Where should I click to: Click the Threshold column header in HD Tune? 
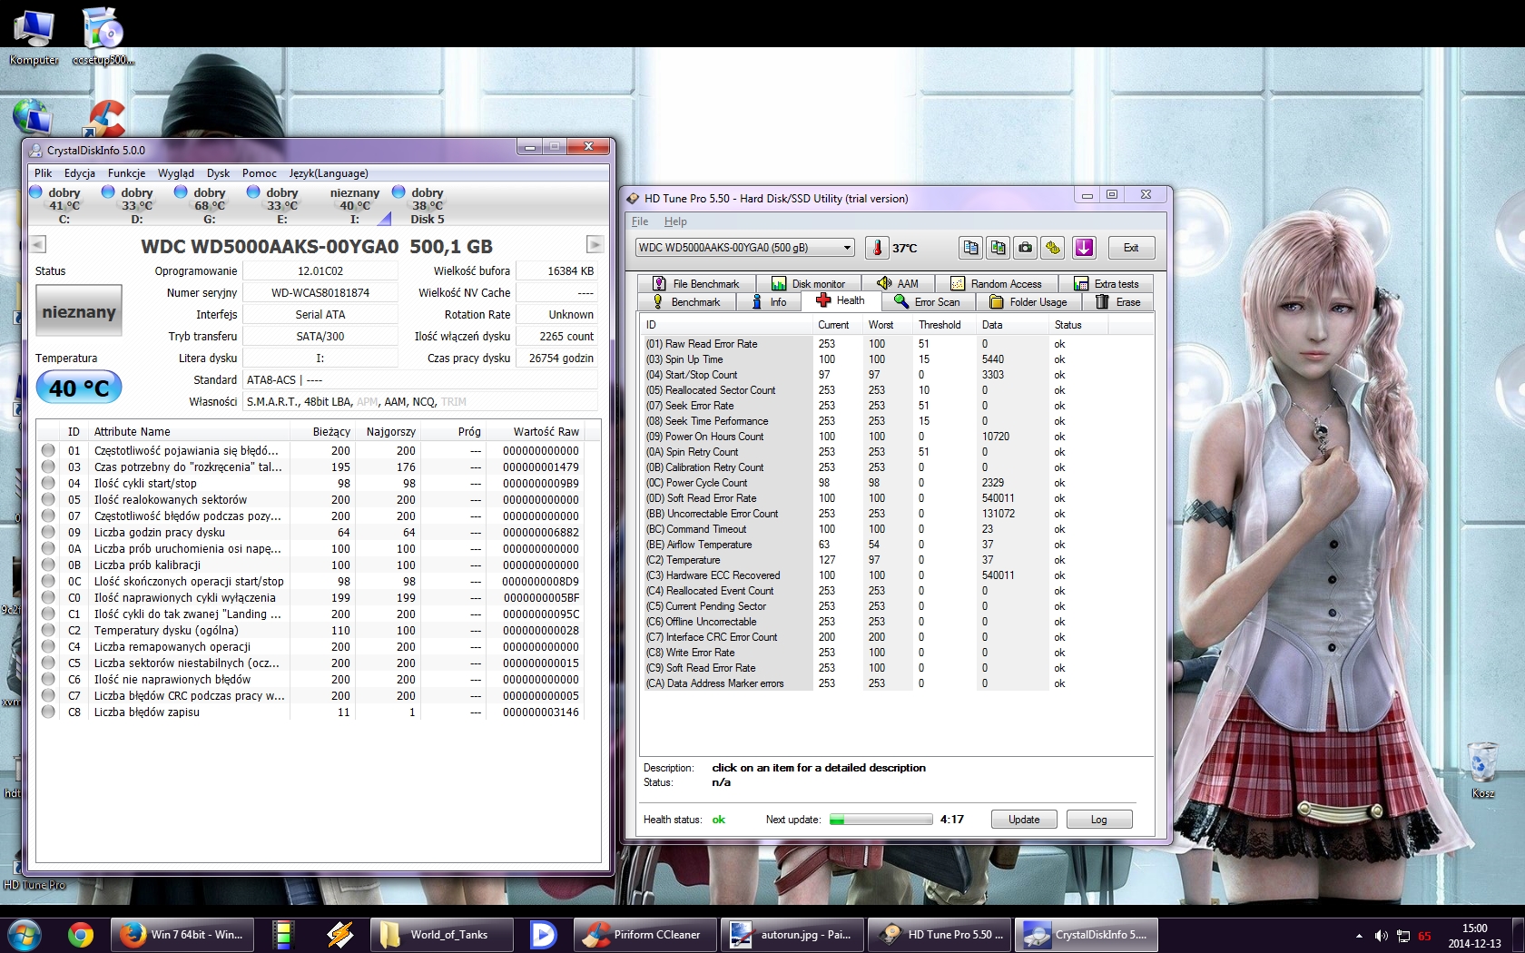[939, 325]
